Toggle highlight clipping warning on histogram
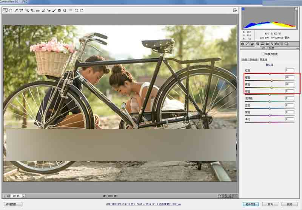The height and width of the screenshot is (210, 302). (296, 9)
